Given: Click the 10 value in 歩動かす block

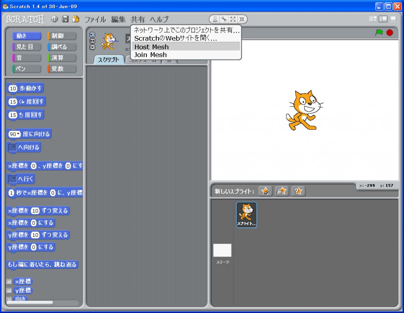Looking at the screenshot, I should pyautogui.click(x=13, y=89).
